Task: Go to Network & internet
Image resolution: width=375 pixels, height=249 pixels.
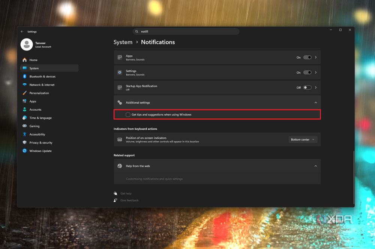Action: [x=49, y=84]
